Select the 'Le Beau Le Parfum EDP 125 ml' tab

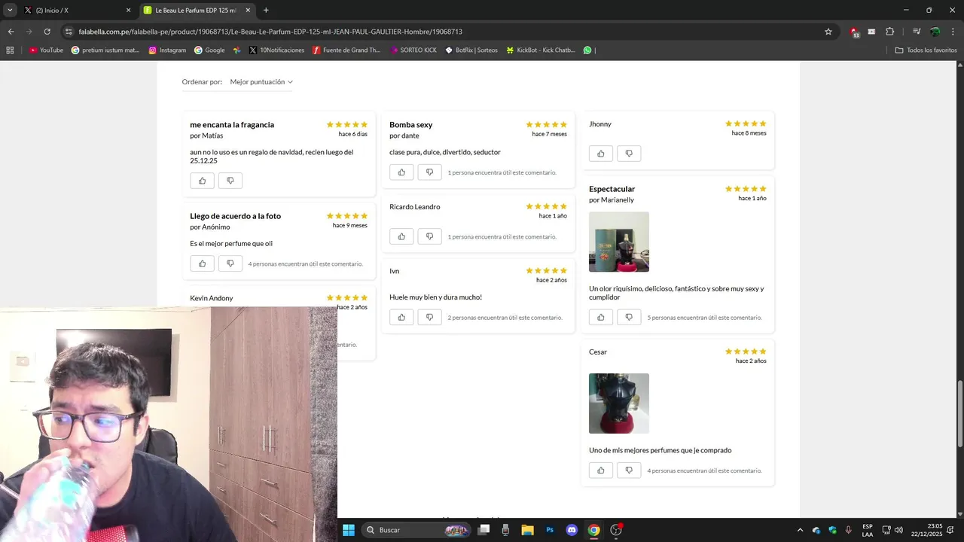tap(196, 11)
